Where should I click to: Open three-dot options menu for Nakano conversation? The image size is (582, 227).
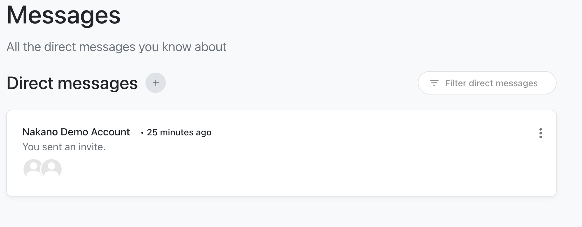tap(540, 133)
